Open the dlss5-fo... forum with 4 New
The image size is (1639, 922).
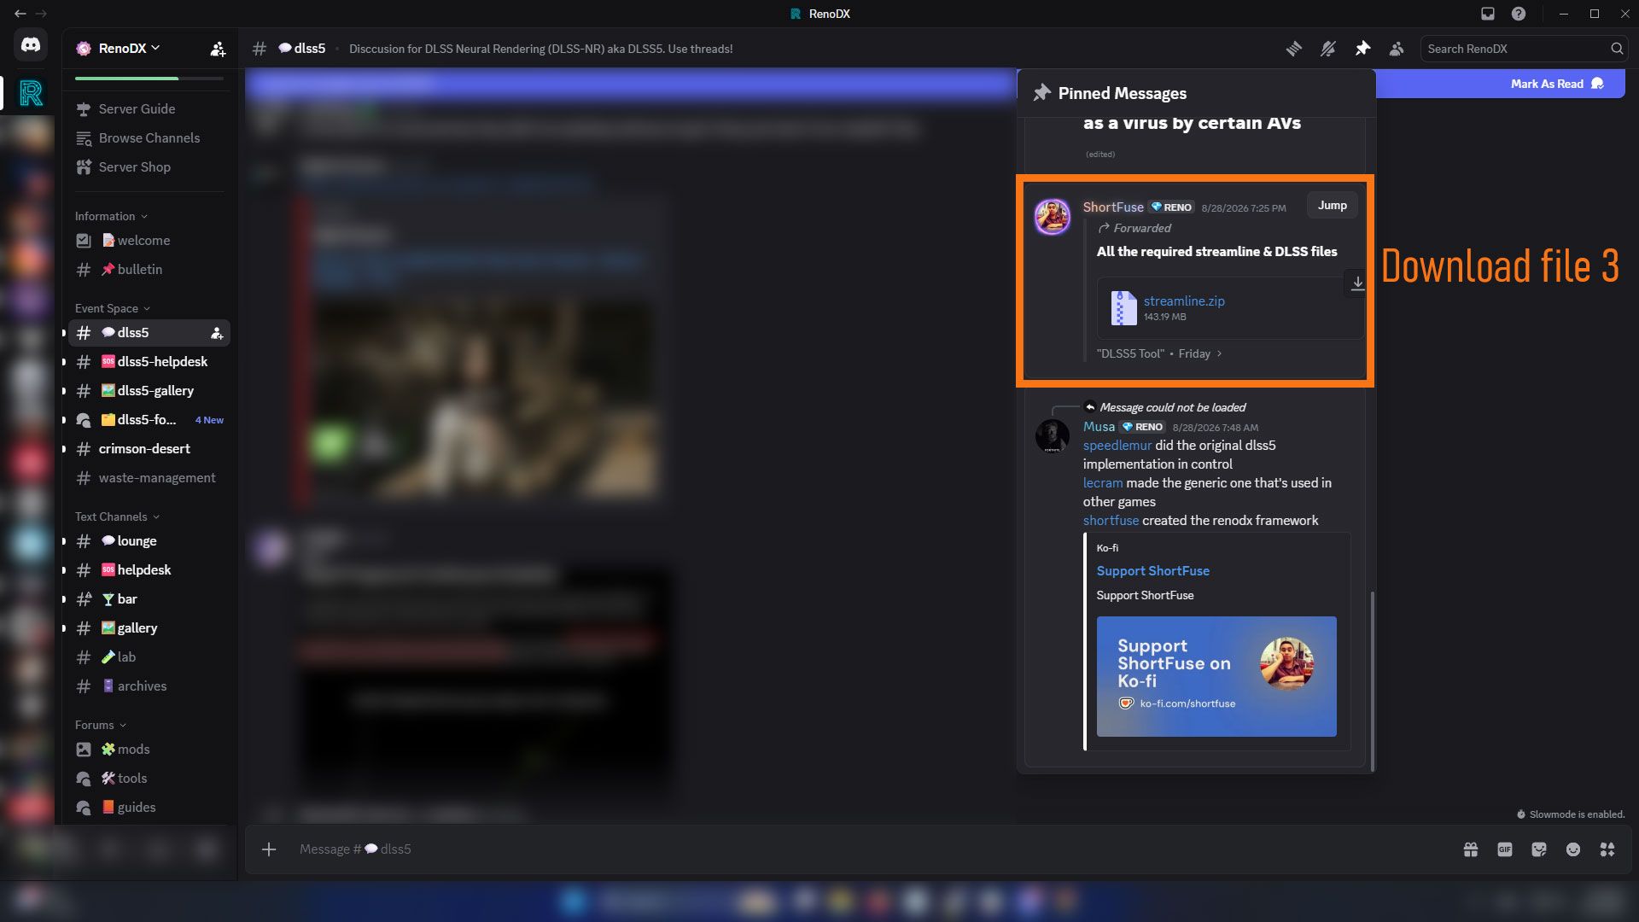(149, 420)
